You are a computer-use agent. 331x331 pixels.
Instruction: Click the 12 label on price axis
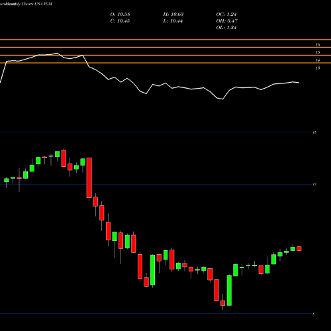click(x=314, y=184)
